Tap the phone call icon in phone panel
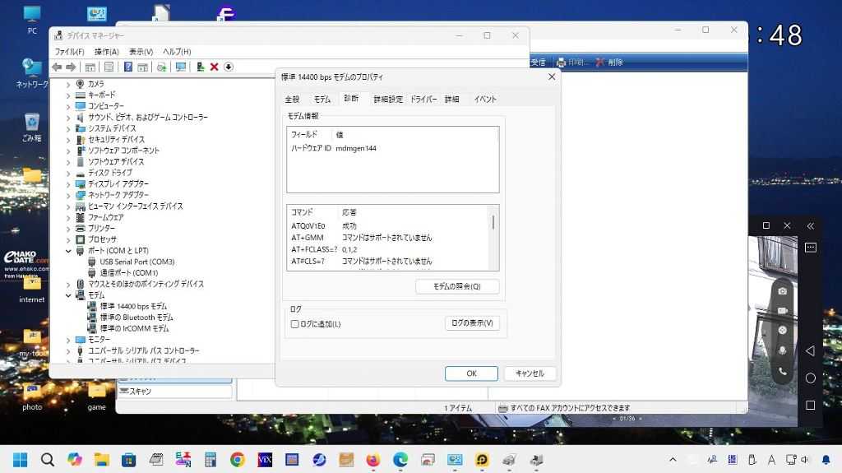The width and height of the screenshot is (842, 473). coord(783,371)
